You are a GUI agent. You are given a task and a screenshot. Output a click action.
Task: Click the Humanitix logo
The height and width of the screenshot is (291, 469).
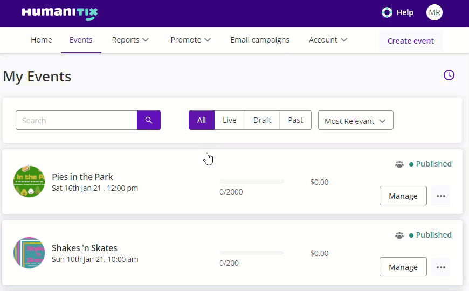point(59,13)
